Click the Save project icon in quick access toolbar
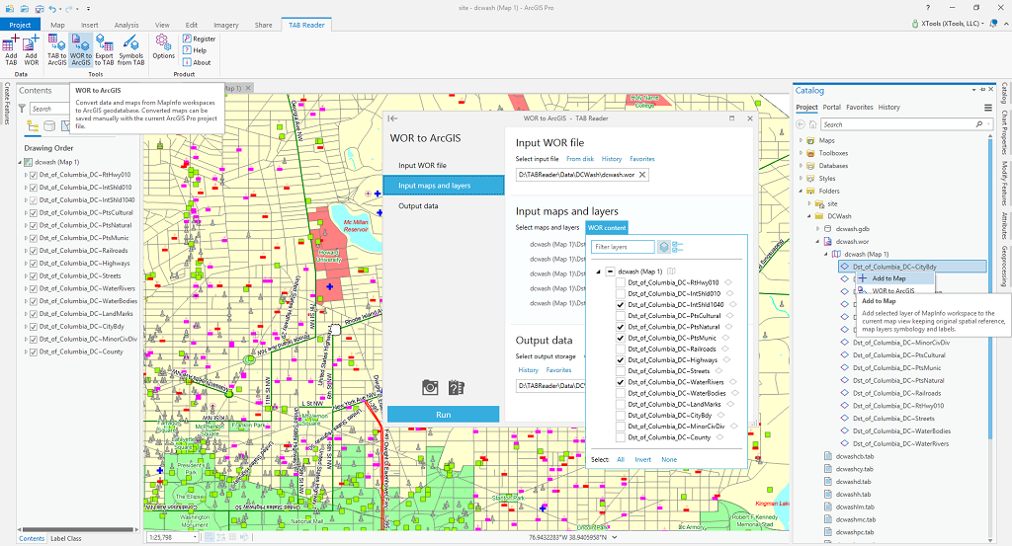This screenshot has width=1012, height=546. [x=40, y=8]
